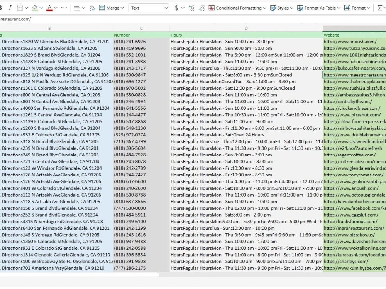
Task: Toggle italic formatting
Action: click(9, 8)
